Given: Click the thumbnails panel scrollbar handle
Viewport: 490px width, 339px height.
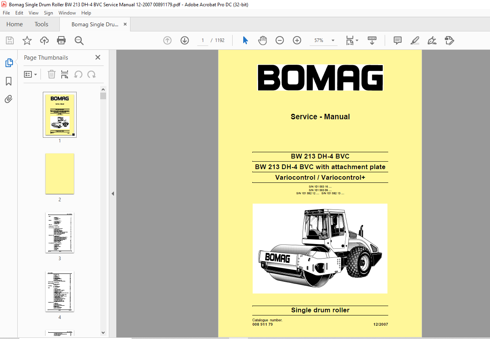Looking at the screenshot, I should point(103,96).
